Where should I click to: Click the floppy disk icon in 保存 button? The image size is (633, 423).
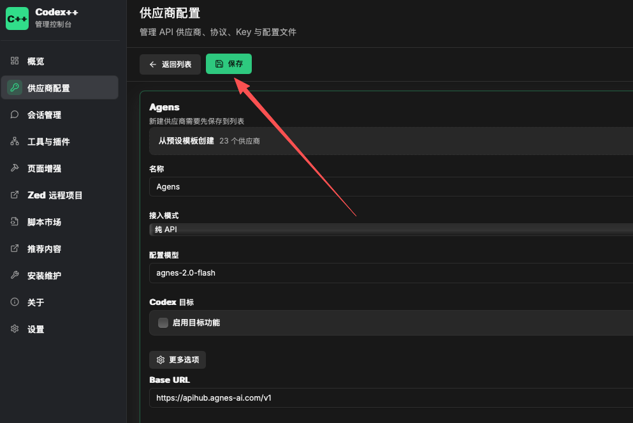219,64
